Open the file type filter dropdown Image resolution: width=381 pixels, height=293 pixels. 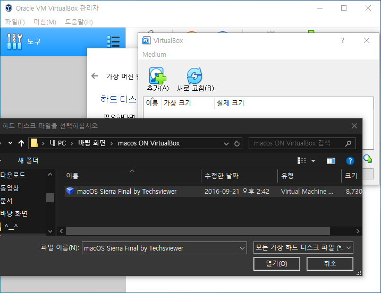click(x=349, y=248)
